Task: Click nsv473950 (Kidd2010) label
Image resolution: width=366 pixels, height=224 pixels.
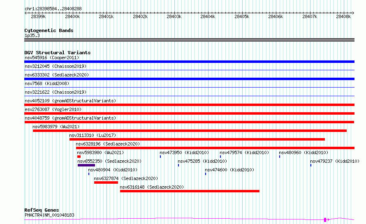Action: click(x=184, y=152)
